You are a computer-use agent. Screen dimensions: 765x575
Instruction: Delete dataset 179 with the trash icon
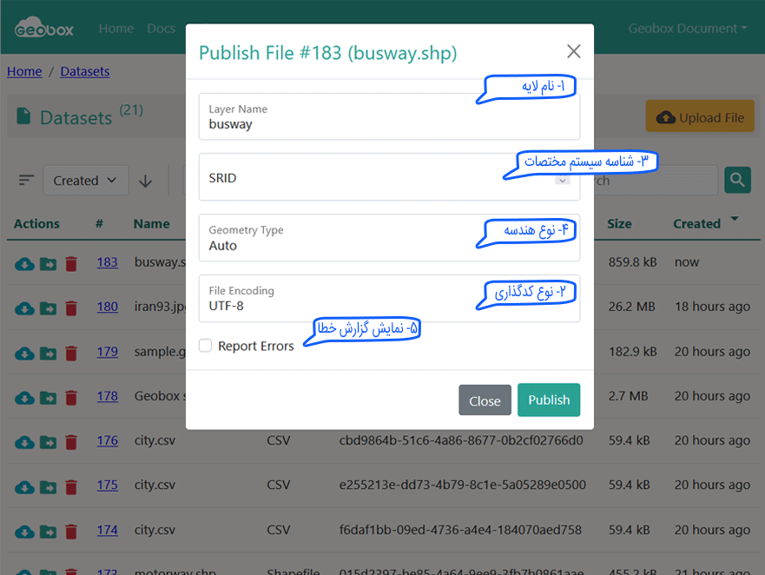pyautogui.click(x=71, y=353)
